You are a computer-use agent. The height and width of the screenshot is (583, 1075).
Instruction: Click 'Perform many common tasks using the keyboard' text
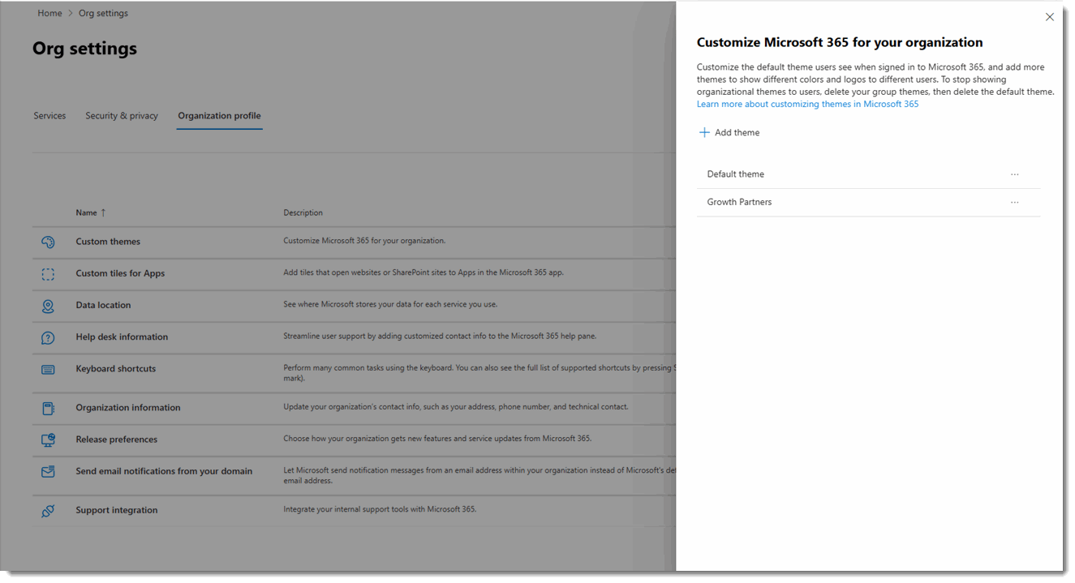point(479,372)
